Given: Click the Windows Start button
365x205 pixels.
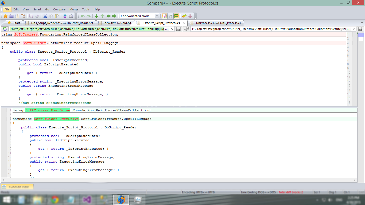Looking at the screenshot, I should (6, 199).
